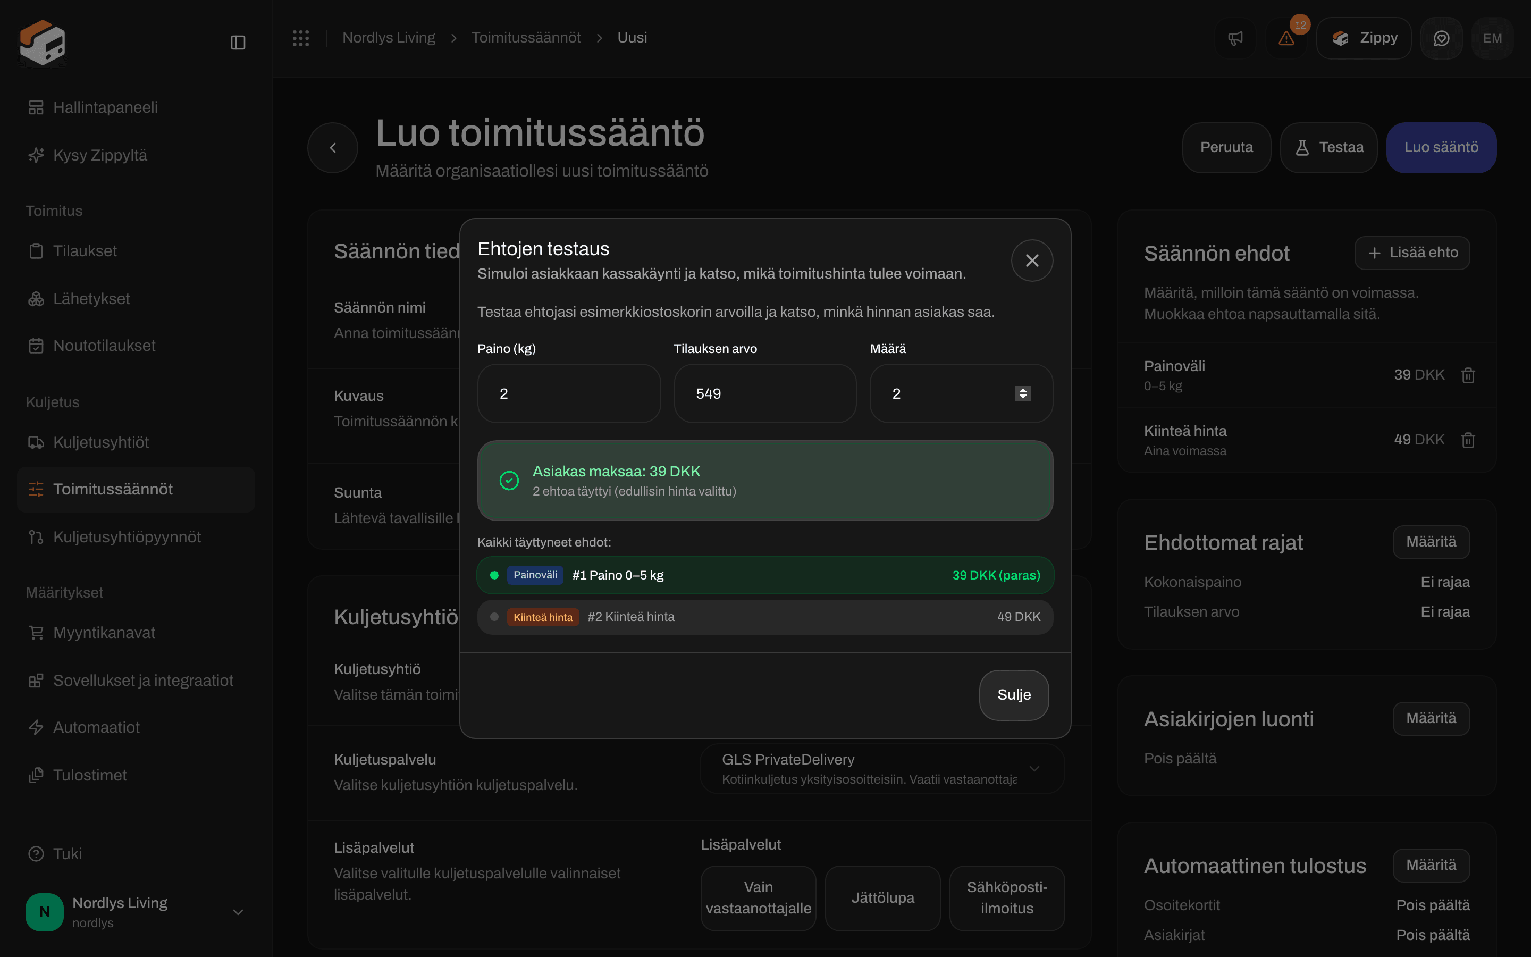1531x957 pixels.
Task: Adjust the Määrä quantity stepper arrows
Action: [x=1023, y=393]
